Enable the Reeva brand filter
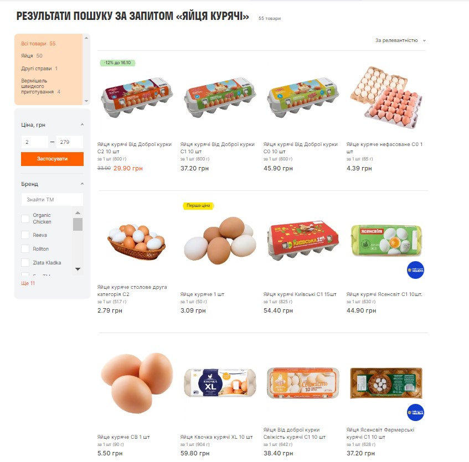469x462 pixels. click(25, 235)
